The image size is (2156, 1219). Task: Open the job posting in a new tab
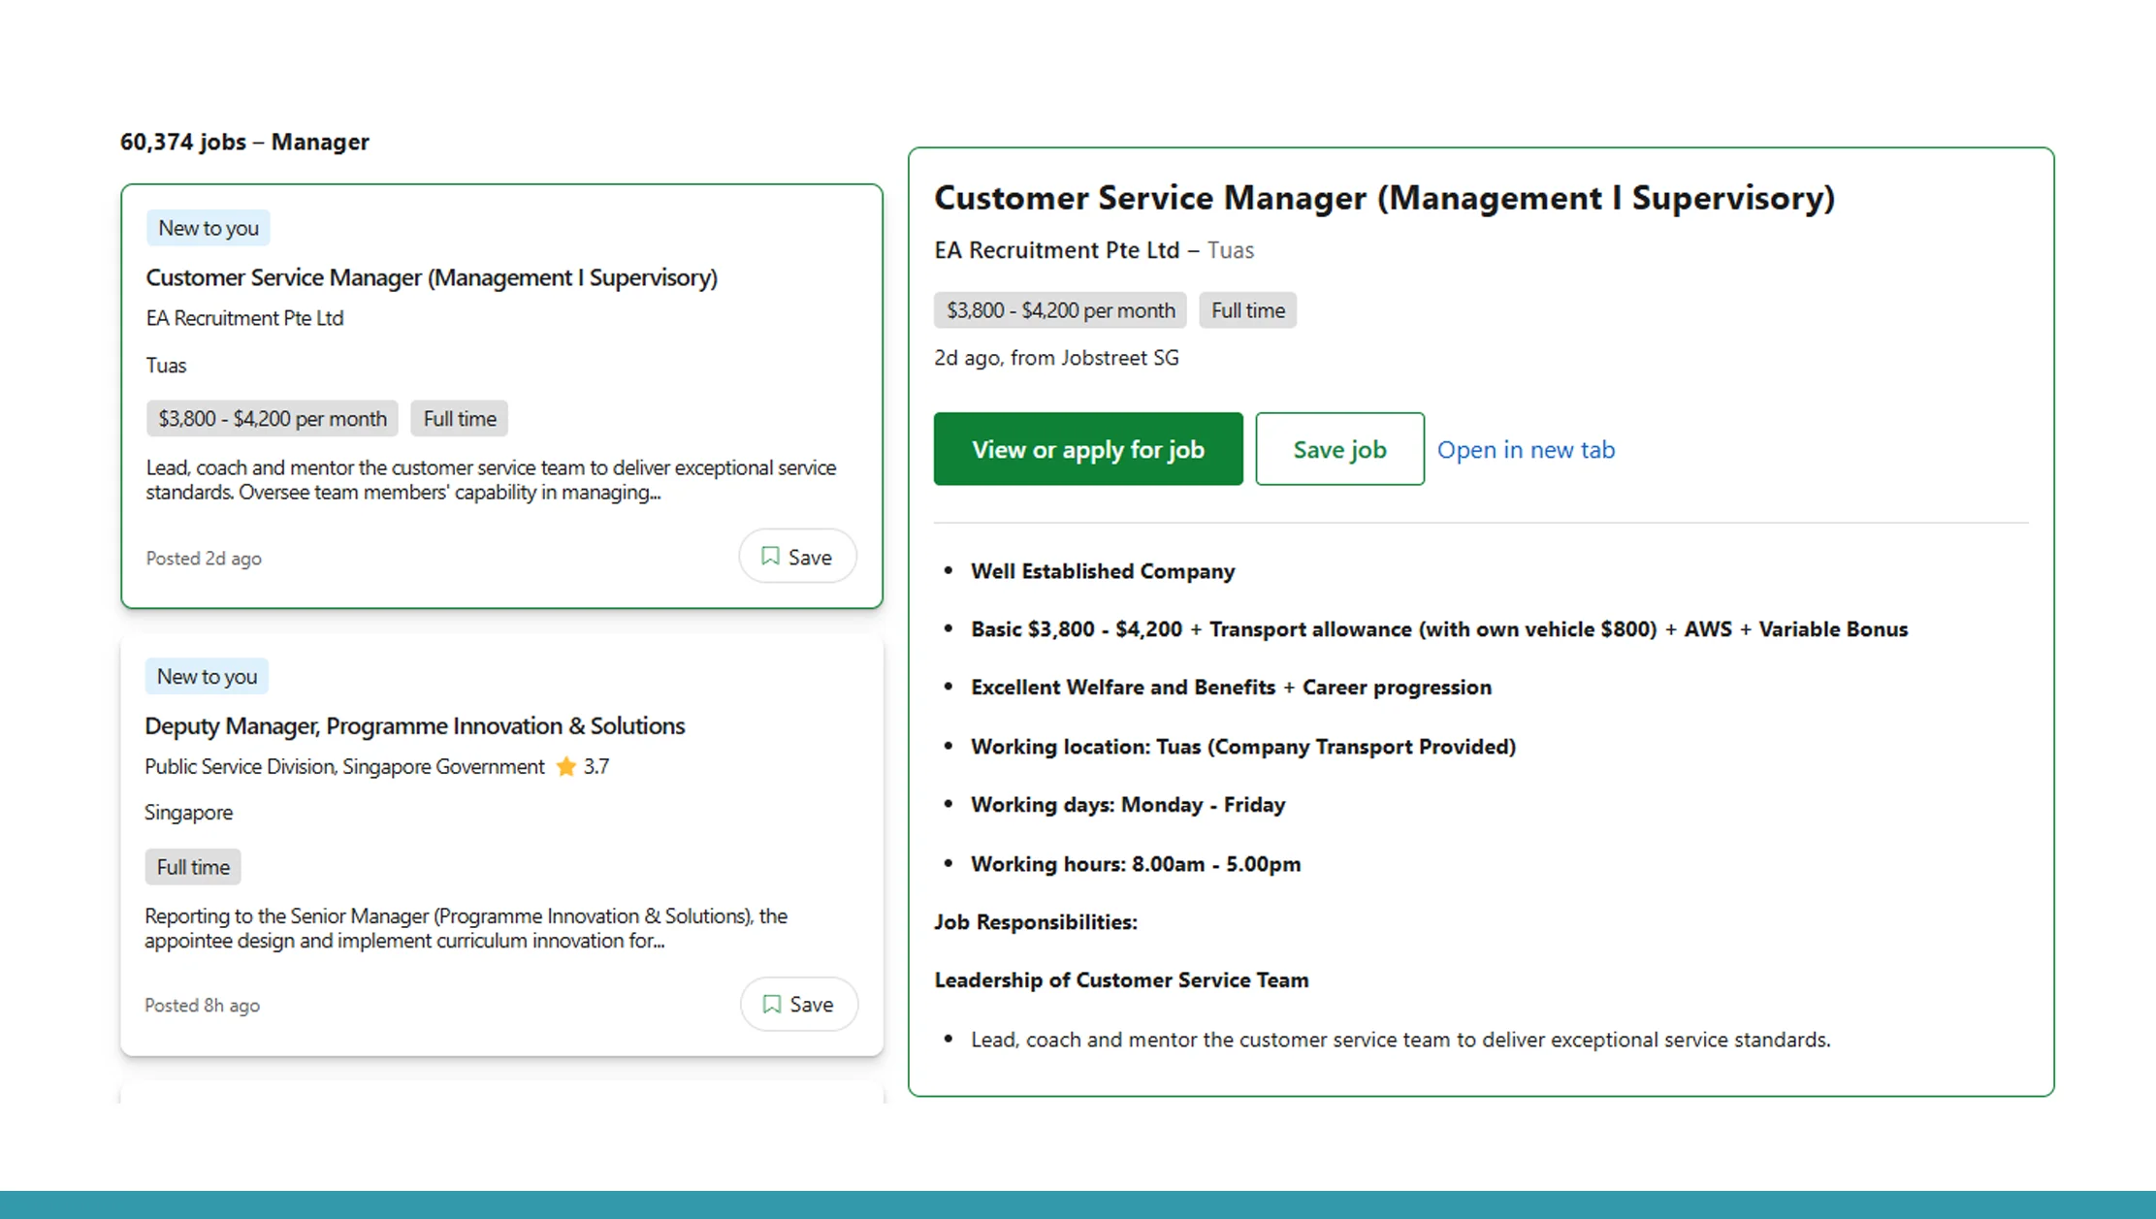pyautogui.click(x=1525, y=449)
